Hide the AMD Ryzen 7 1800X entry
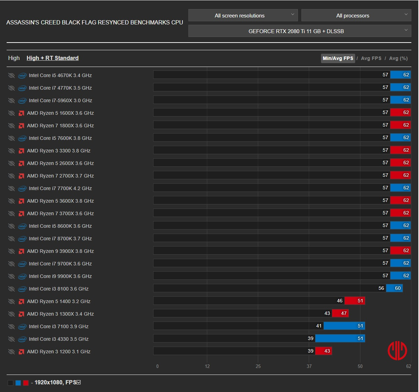 tap(11, 126)
